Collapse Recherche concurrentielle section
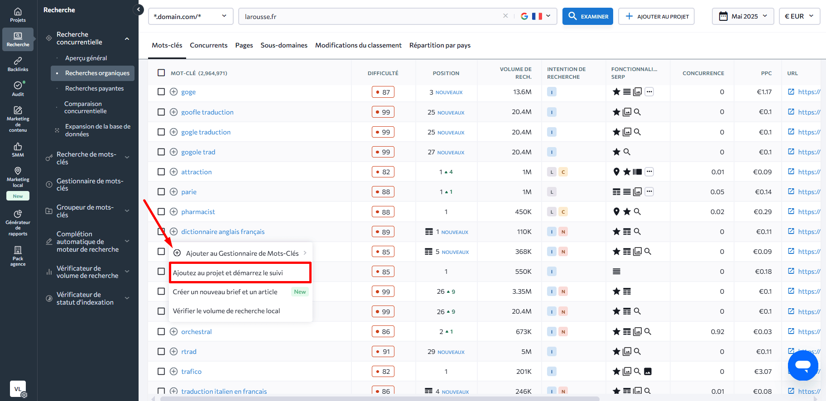This screenshot has height=401, width=826. (127, 38)
